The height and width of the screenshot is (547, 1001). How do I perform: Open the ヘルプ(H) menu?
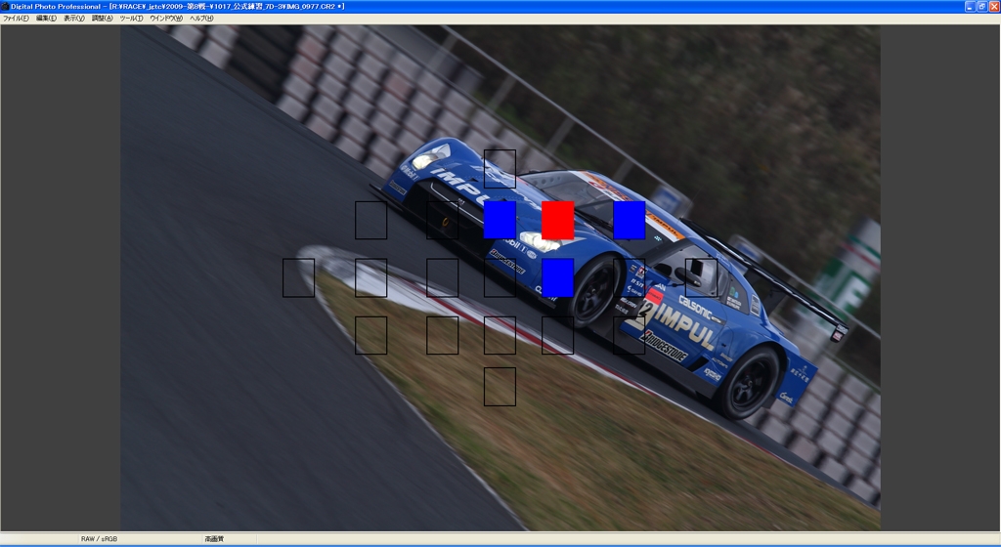pyautogui.click(x=201, y=19)
